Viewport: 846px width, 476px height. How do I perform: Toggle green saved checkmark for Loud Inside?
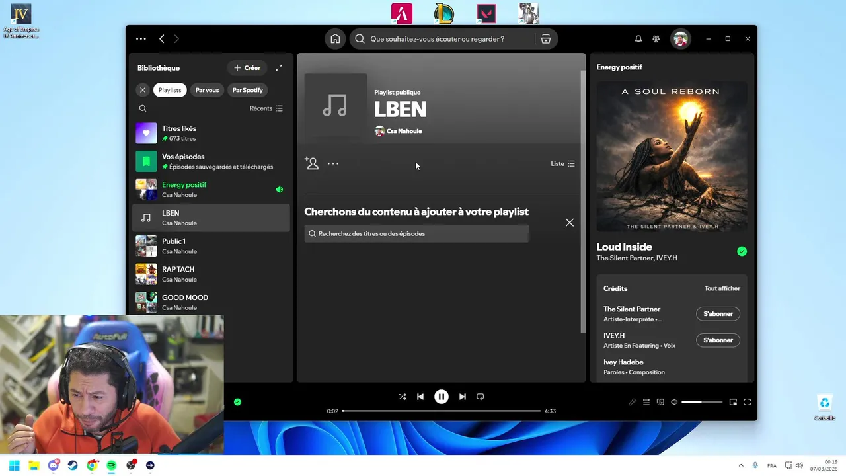[742, 251]
